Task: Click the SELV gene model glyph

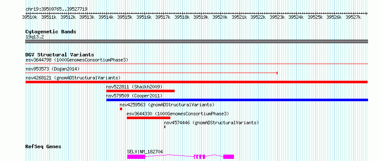Action: [181, 157]
